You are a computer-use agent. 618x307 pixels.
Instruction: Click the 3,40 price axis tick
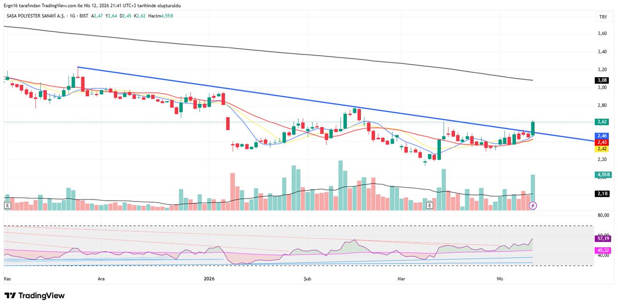pos(603,51)
